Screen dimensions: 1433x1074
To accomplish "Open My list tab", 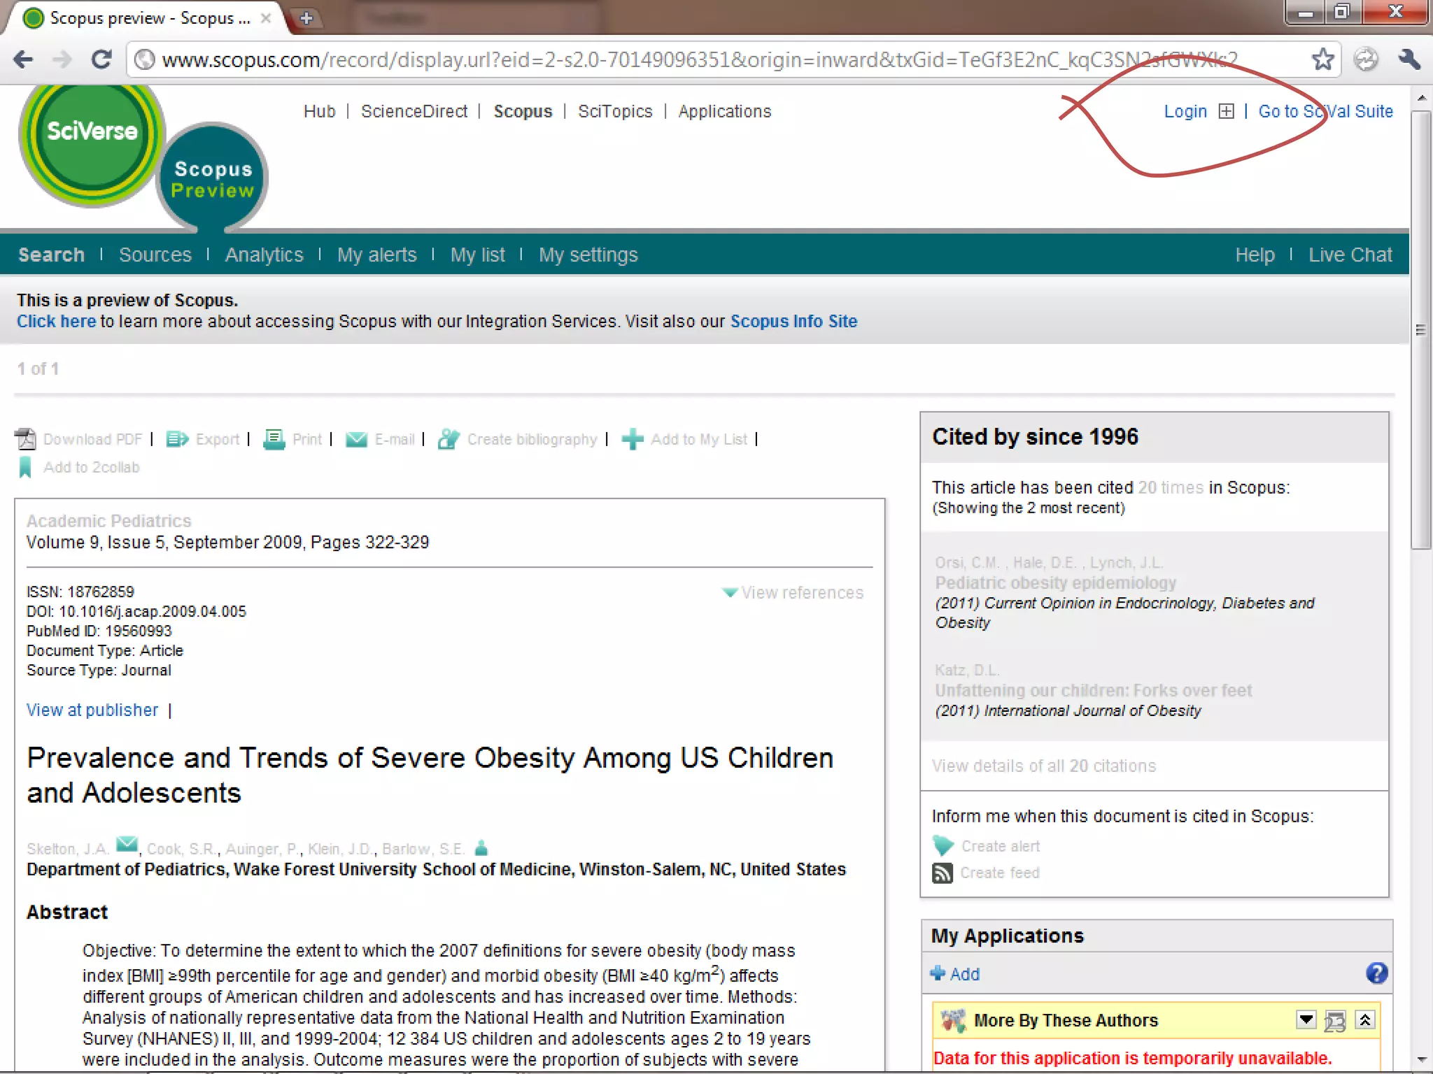I will 477,255.
